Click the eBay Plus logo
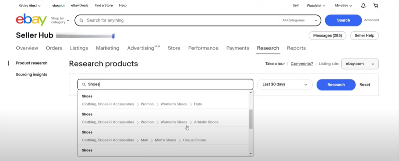399x161 pixels. 58,6
